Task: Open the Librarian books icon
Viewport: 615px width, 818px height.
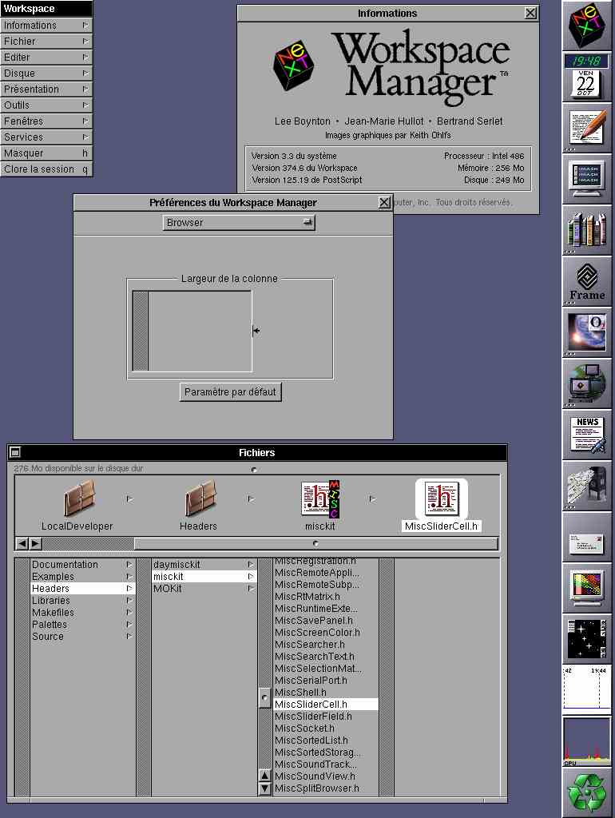Action: (x=587, y=230)
